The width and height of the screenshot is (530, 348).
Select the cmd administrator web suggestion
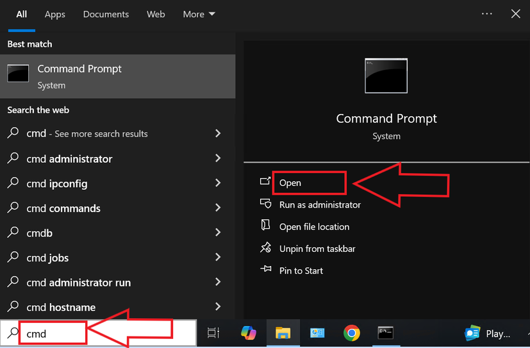118,158
